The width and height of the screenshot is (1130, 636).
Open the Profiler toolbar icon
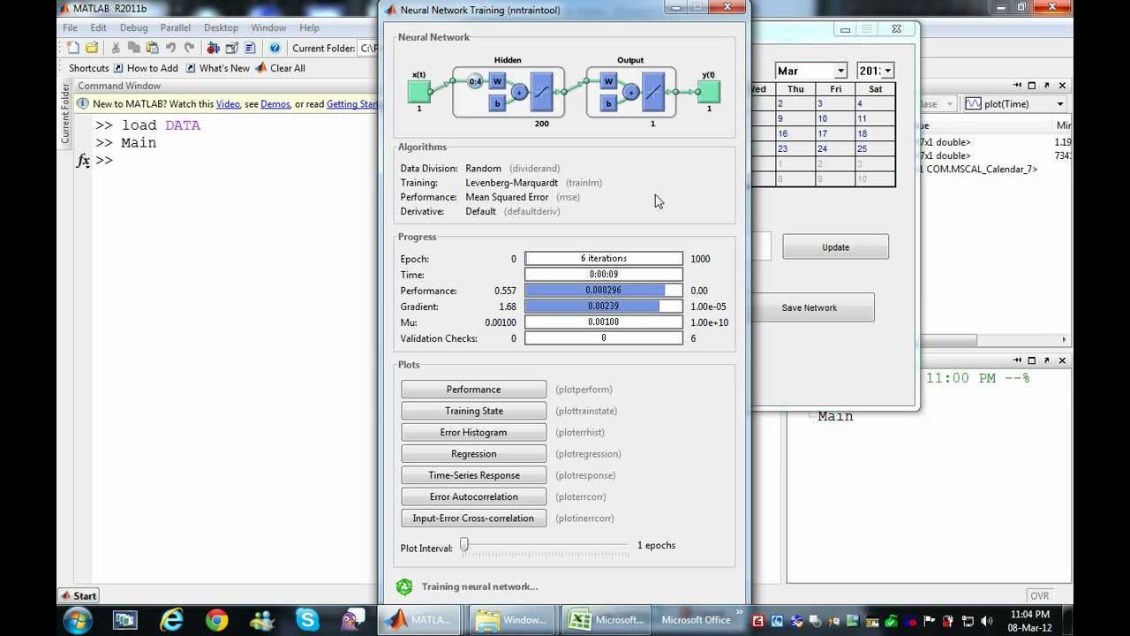pos(250,49)
